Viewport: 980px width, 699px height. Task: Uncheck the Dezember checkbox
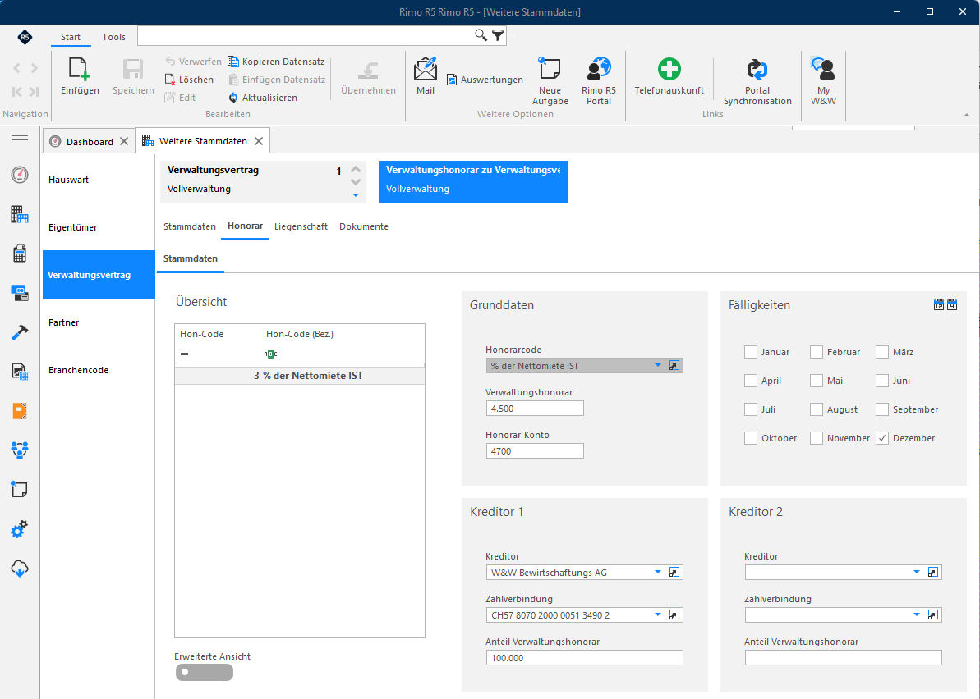click(x=882, y=438)
